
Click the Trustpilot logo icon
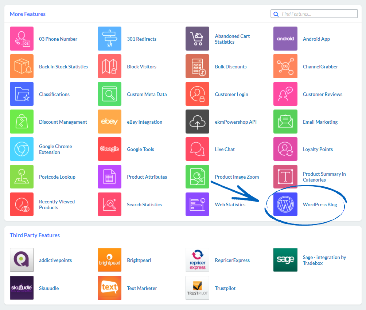coord(197,288)
